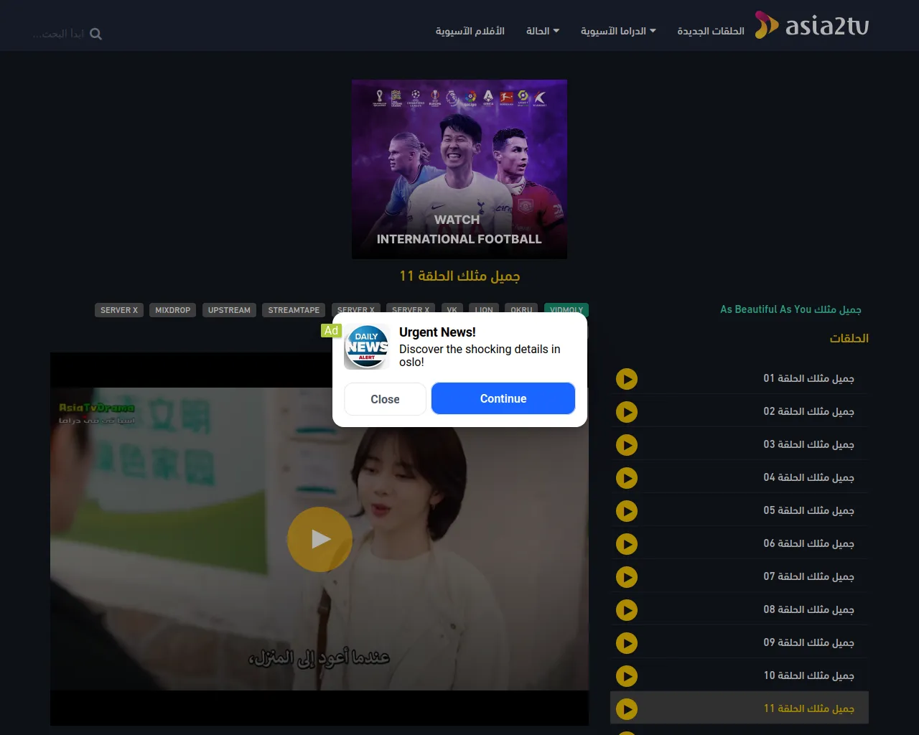Open the As Beautiful As You series link
The width and height of the screenshot is (919, 735).
(x=790, y=309)
